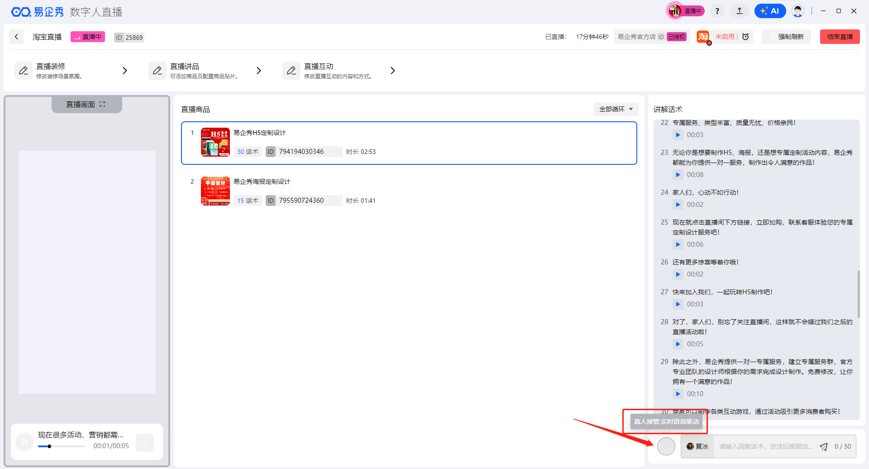Play script line 26 audio
Image resolution: width=869 pixels, height=469 pixels.
pyautogui.click(x=678, y=274)
